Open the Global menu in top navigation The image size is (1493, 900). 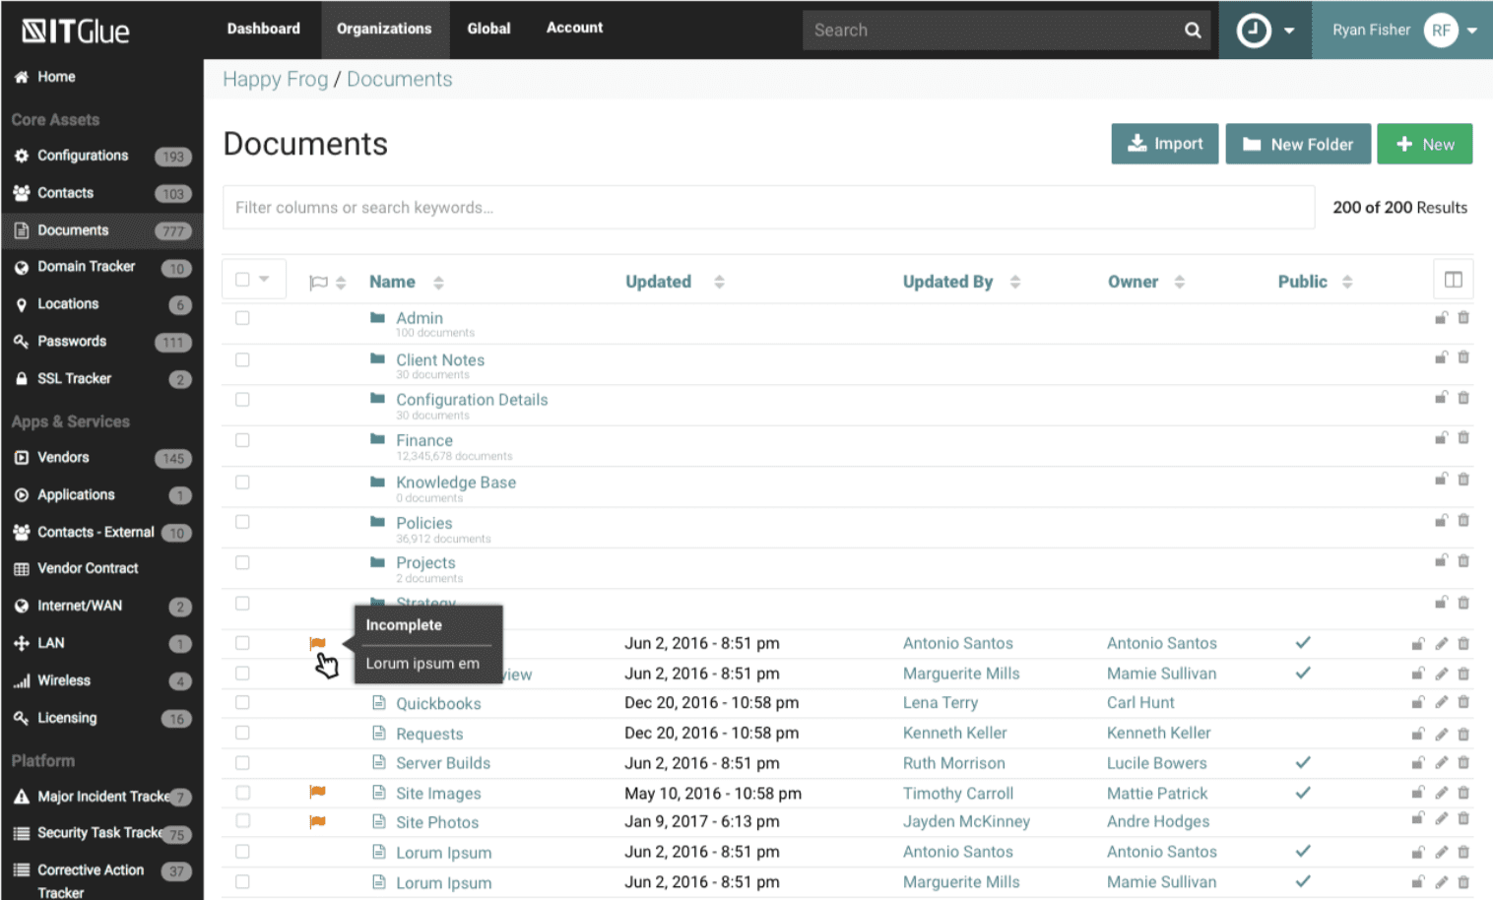point(488,29)
